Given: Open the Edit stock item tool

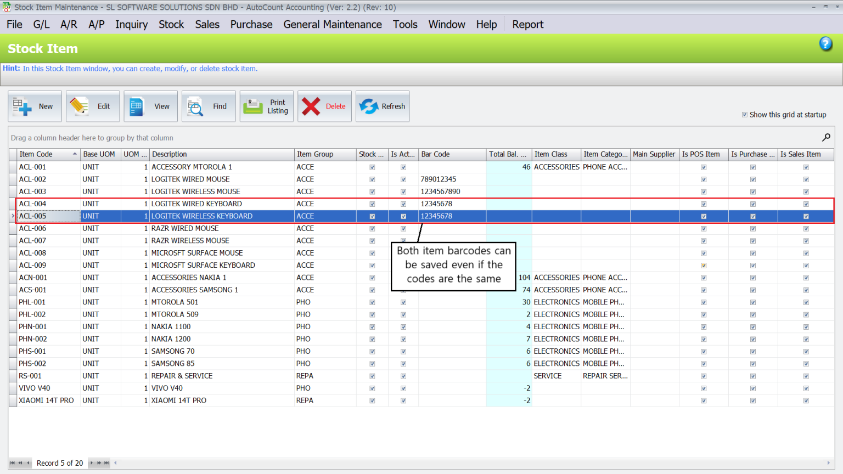Looking at the screenshot, I should (x=92, y=106).
